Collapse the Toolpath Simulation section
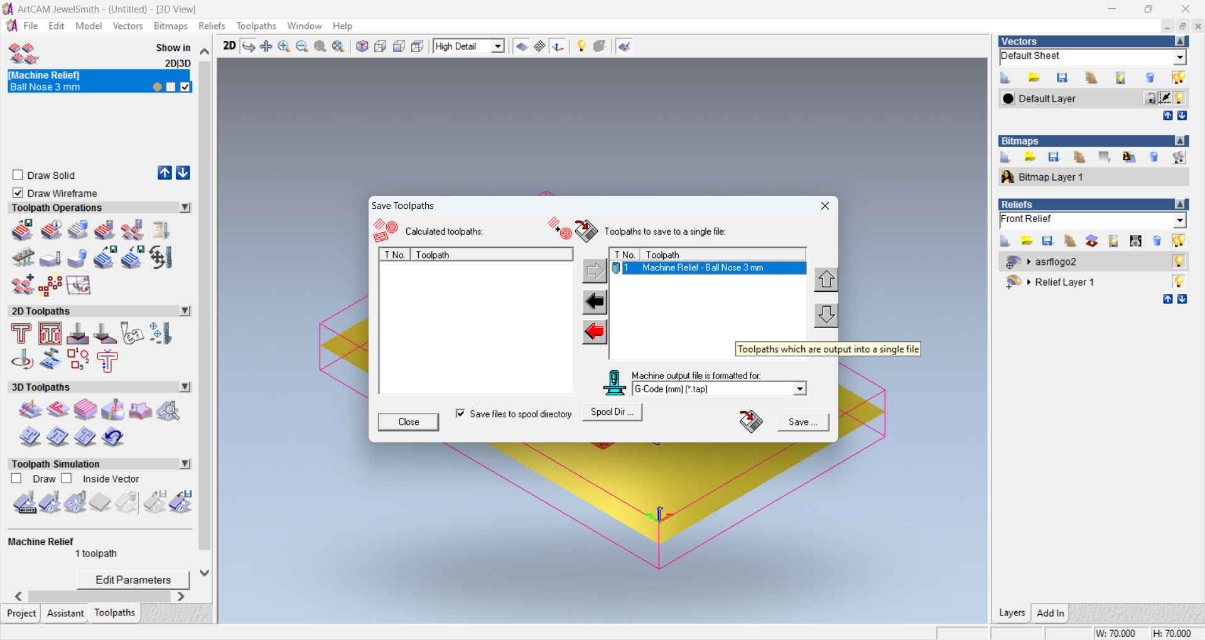Screen dimensions: 1205x640 coord(185,464)
